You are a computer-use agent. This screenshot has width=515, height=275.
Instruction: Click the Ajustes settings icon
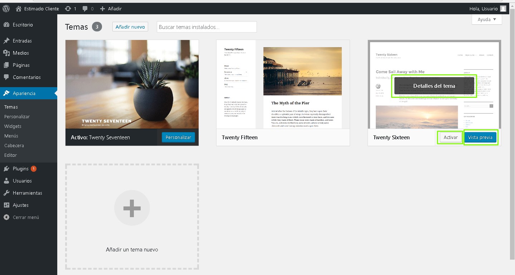pyautogui.click(x=6, y=205)
